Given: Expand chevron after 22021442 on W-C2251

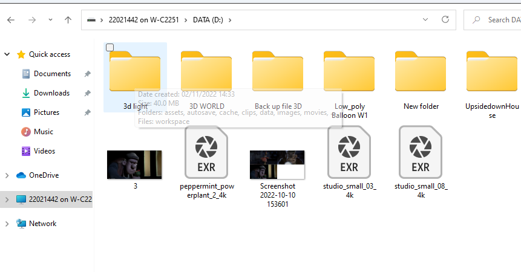Looking at the screenshot, I should [x=186, y=20].
